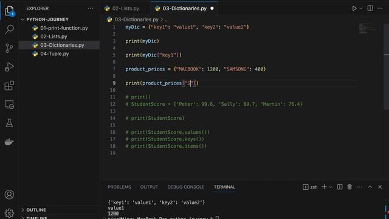389x219 pixels.
Task: Select the 03-Dictionaries.py editor tab
Action: pos(184,9)
